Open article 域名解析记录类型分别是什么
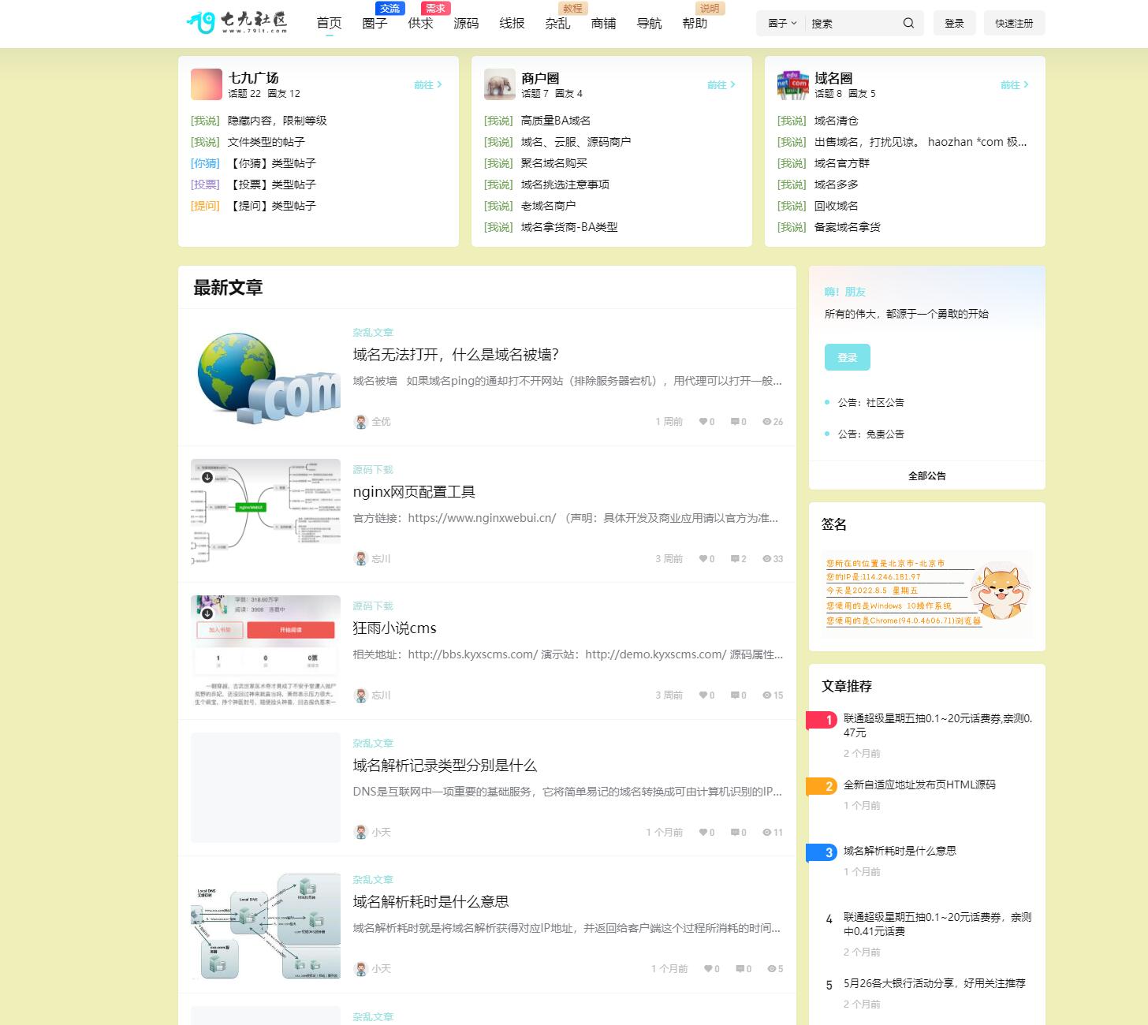The width and height of the screenshot is (1148, 1025). tap(445, 766)
